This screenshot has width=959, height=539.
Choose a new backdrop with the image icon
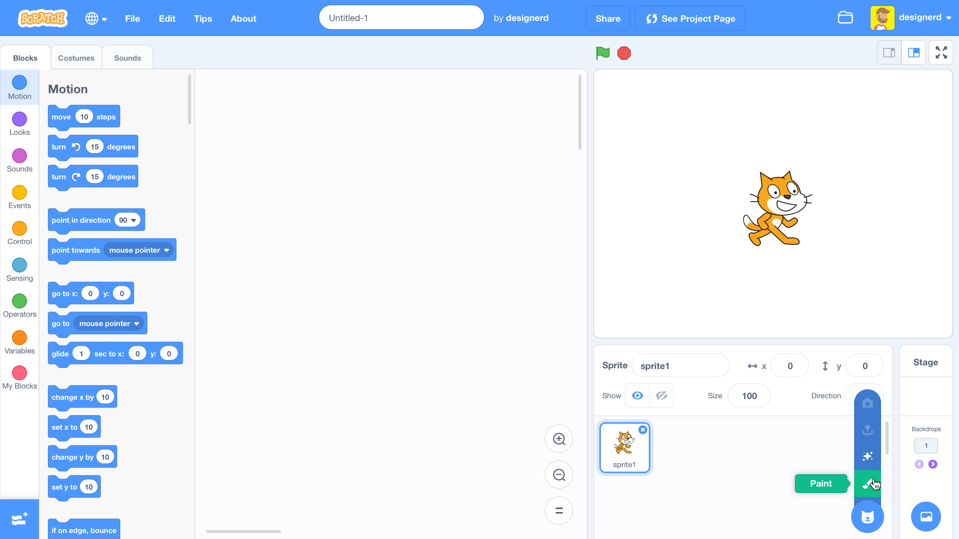coord(925,516)
